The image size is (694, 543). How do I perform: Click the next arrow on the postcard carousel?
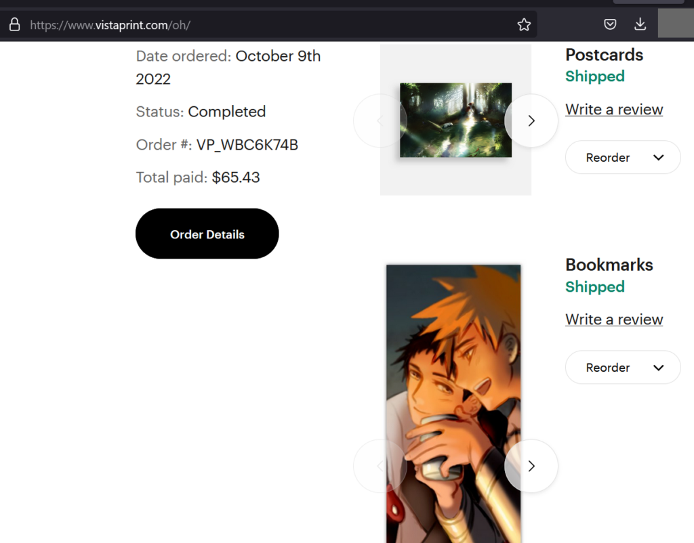coord(531,121)
